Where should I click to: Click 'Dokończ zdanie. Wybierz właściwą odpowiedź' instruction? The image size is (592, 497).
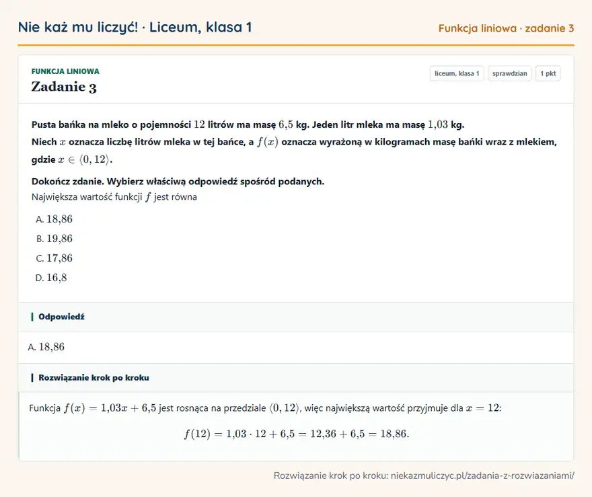(x=178, y=182)
